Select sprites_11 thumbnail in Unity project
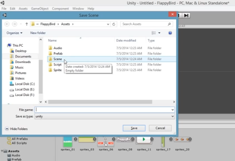 (x=144, y=140)
